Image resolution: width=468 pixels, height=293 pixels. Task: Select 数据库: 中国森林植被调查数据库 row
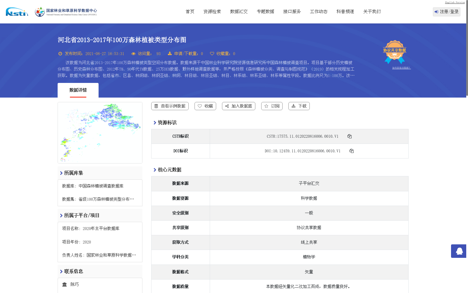(93, 186)
